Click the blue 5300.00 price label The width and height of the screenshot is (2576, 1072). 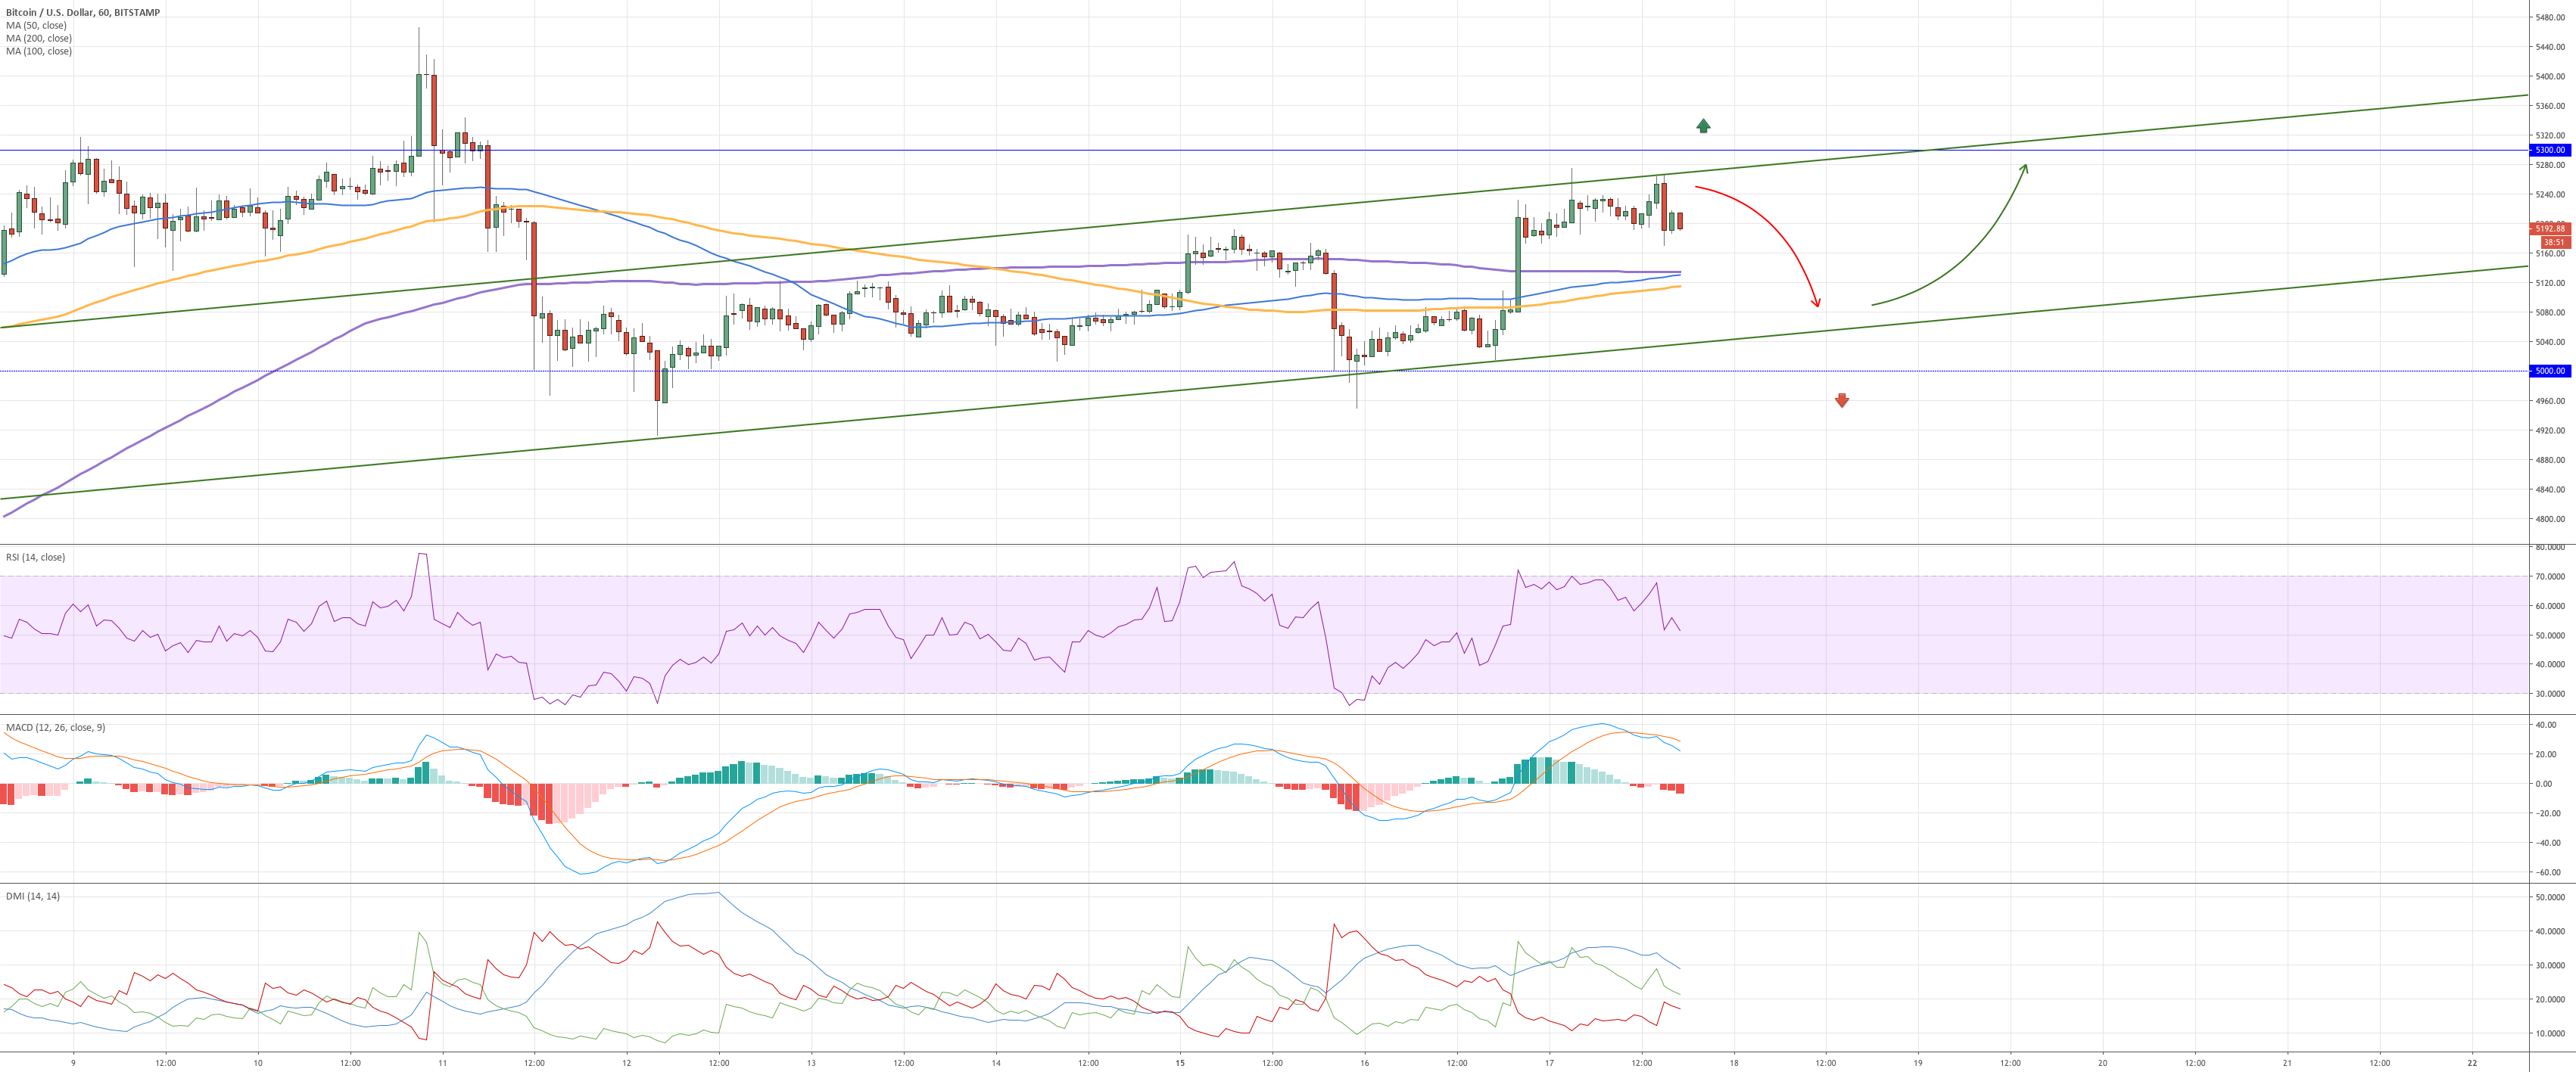[2550, 150]
